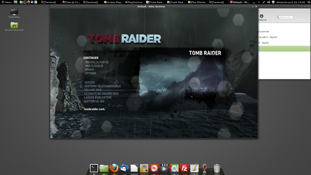The height and width of the screenshot is (175, 311).
Task: Select BONUS in game menu
Action: coord(89,70)
